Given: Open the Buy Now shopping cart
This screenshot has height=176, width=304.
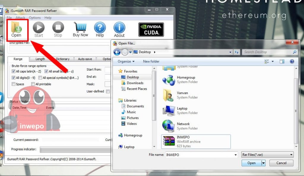Looking at the screenshot, I should click(x=80, y=29).
